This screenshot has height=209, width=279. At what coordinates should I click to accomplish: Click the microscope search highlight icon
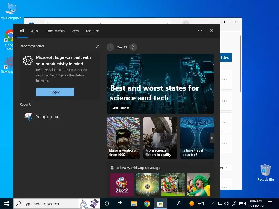[x=83, y=204]
